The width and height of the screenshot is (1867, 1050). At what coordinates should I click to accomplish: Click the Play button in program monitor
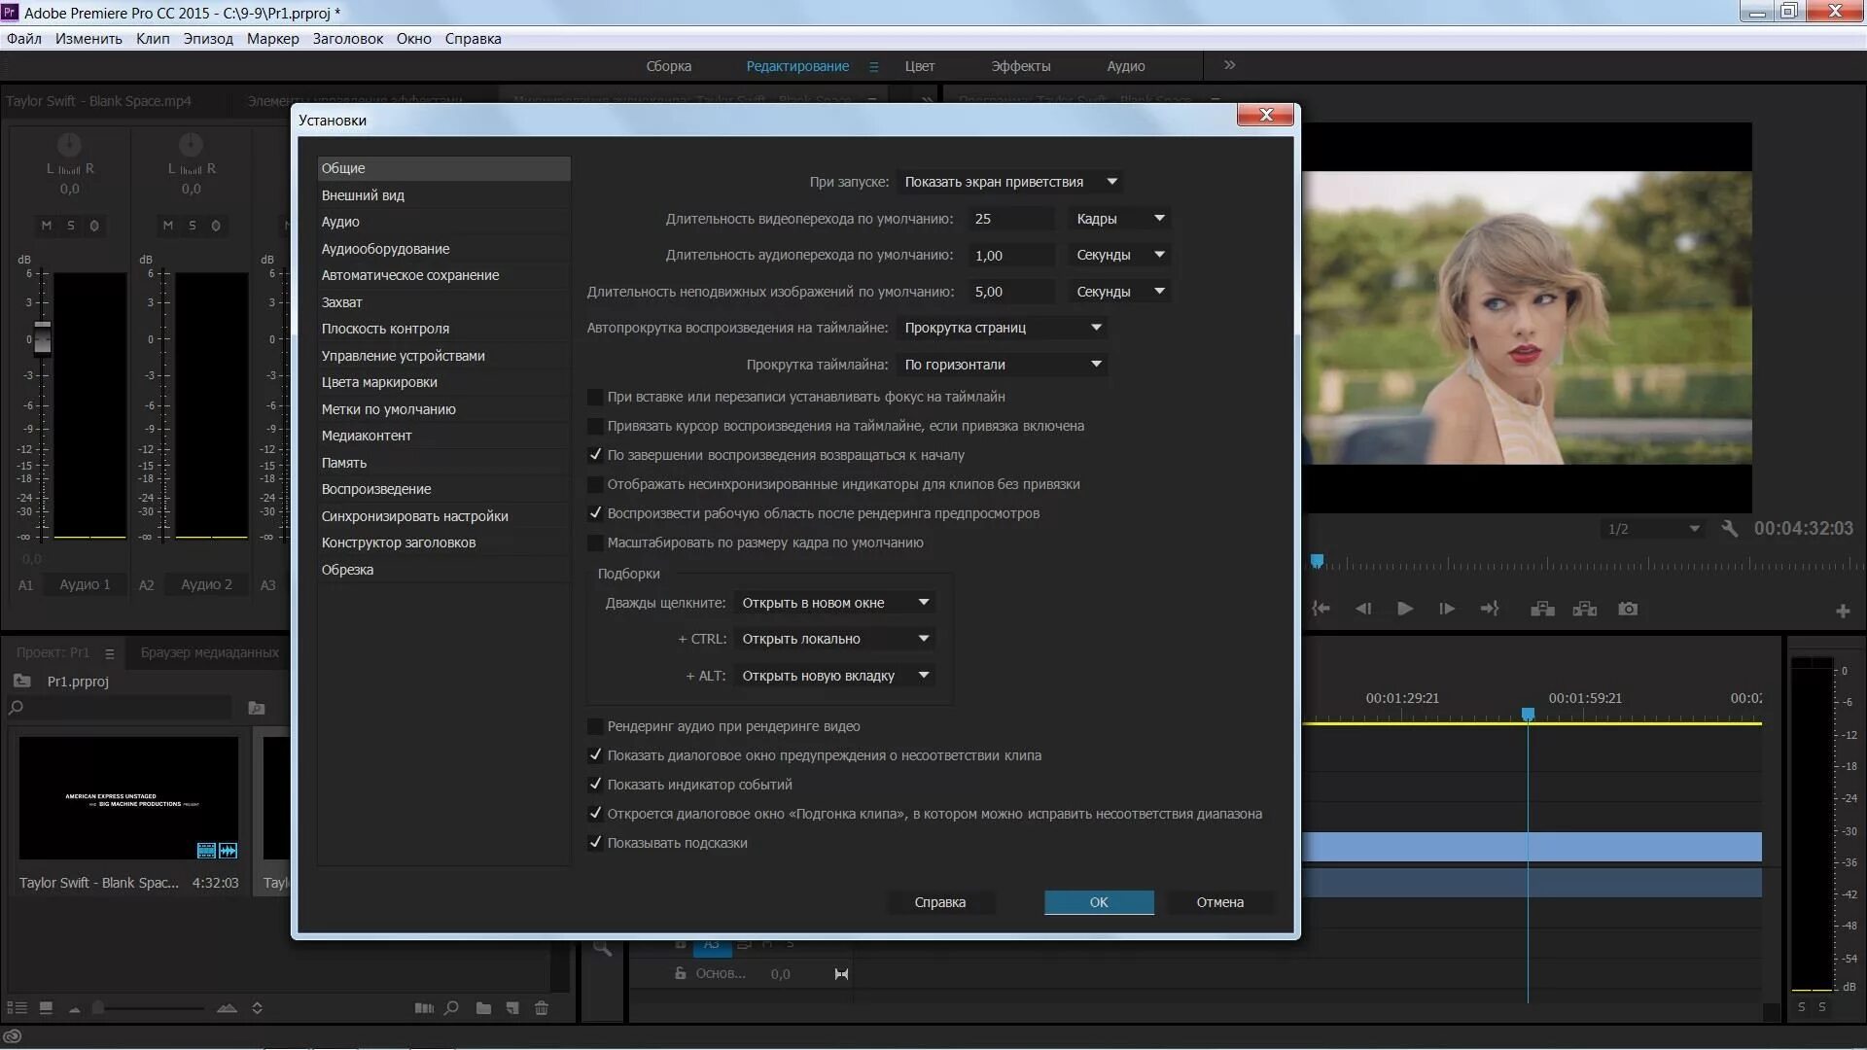coord(1405,609)
